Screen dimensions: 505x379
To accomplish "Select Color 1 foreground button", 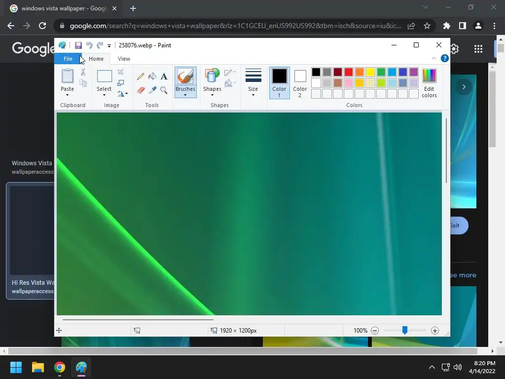I will coord(279,83).
